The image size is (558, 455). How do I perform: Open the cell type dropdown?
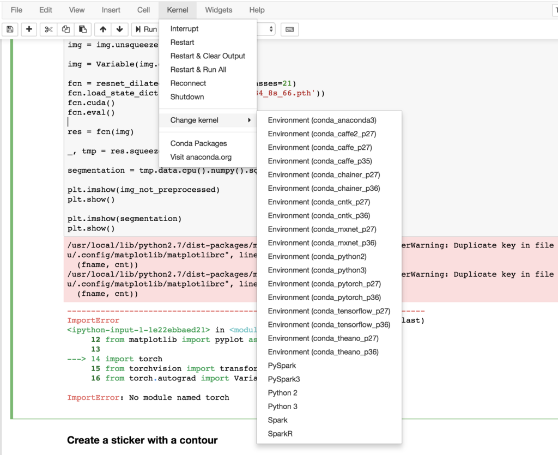pos(266,29)
